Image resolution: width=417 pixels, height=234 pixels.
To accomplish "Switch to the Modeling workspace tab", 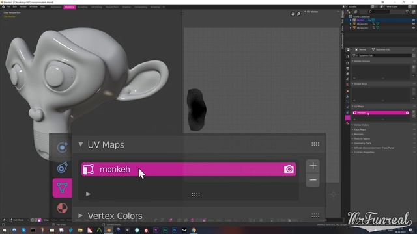I will click(x=70, y=7).
